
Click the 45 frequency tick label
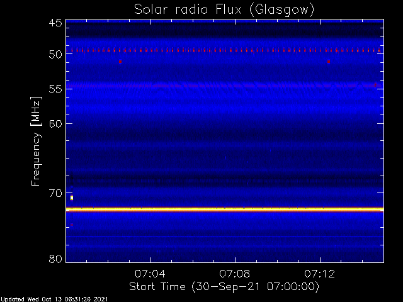tap(55, 23)
